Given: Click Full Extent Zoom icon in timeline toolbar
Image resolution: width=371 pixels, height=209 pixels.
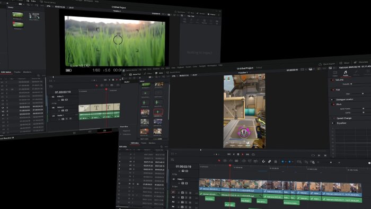Looking at the screenshot, I should (299, 162).
